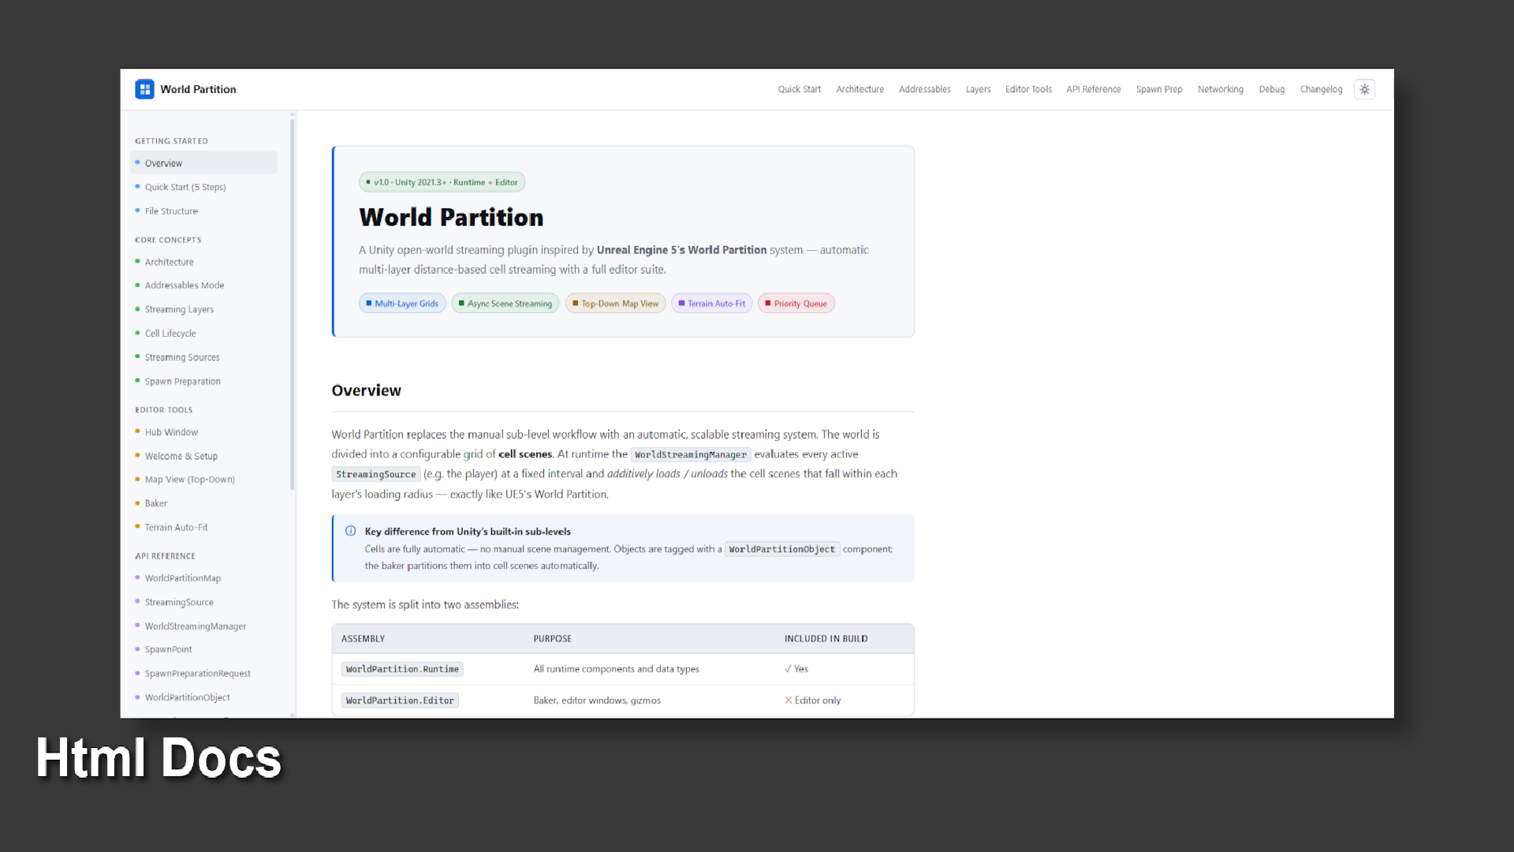Viewport: 1514px width, 852px height.
Task: Click the StreamingSource inline code in paragraph
Action: pyautogui.click(x=375, y=474)
